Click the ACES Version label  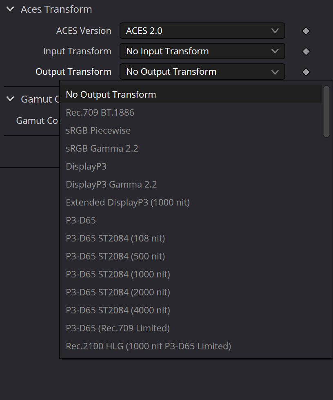click(84, 31)
